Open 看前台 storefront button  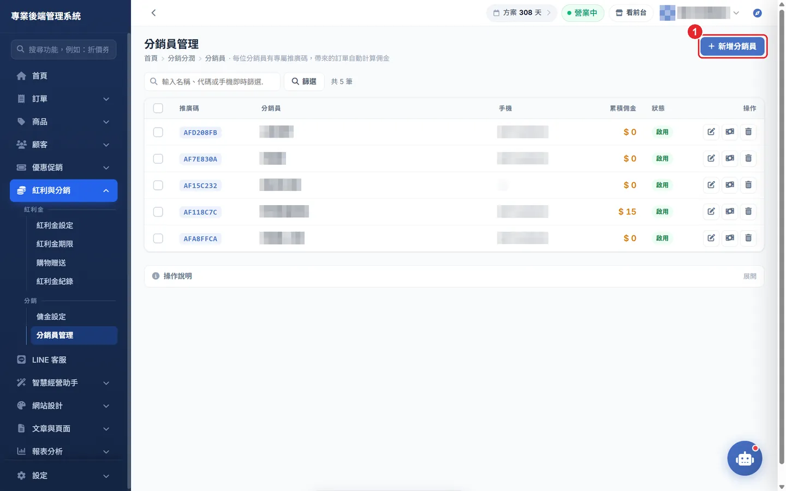point(631,13)
